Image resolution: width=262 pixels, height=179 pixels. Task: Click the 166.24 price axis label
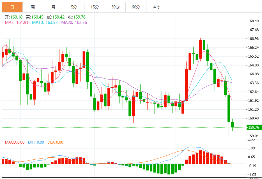coord(253,47)
